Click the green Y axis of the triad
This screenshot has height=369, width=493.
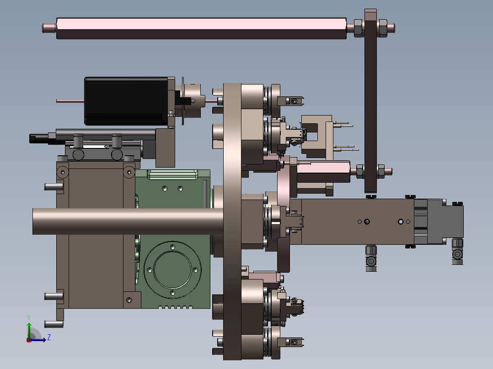(x=29, y=330)
